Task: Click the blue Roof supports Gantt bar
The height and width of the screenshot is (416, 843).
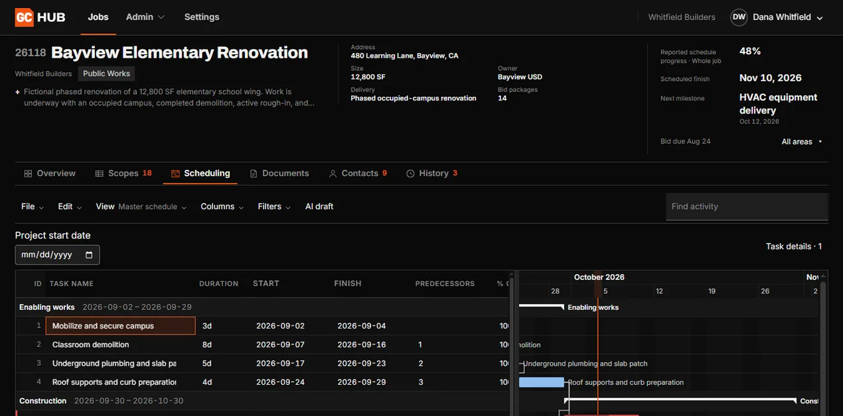Action: tap(541, 382)
